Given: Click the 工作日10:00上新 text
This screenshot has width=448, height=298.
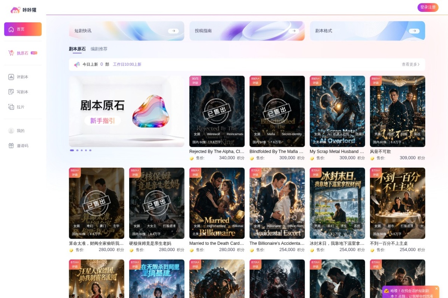Looking at the screenshot, I should coord(127,64).
